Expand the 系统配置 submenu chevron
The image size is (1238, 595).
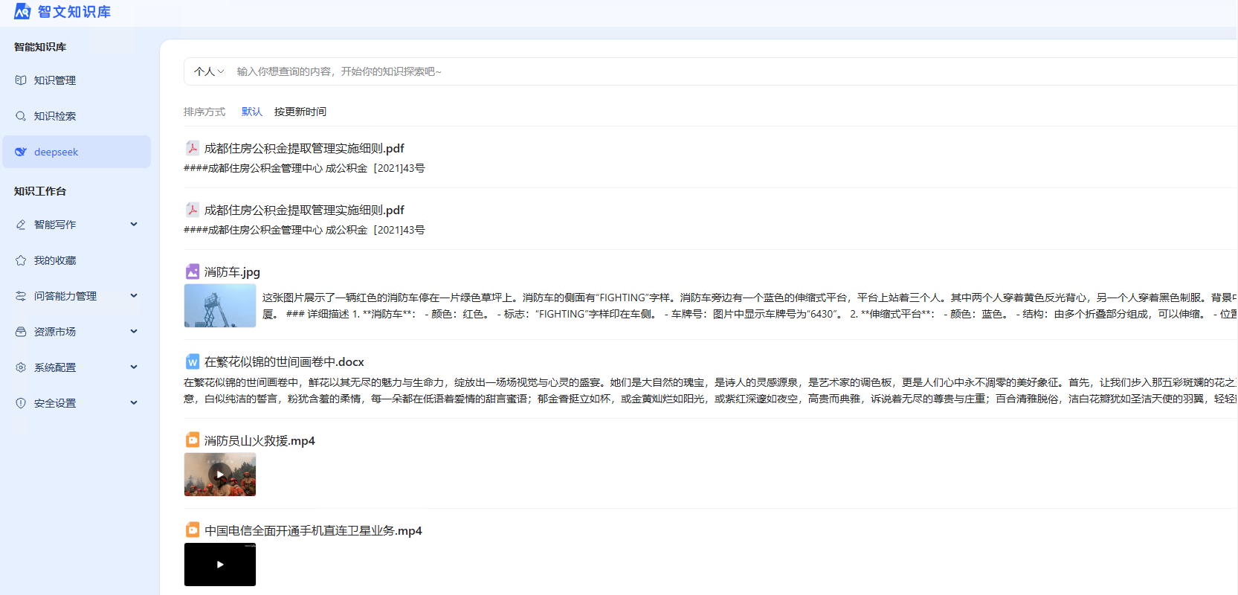pyautogui.click(x=134, y=367)
